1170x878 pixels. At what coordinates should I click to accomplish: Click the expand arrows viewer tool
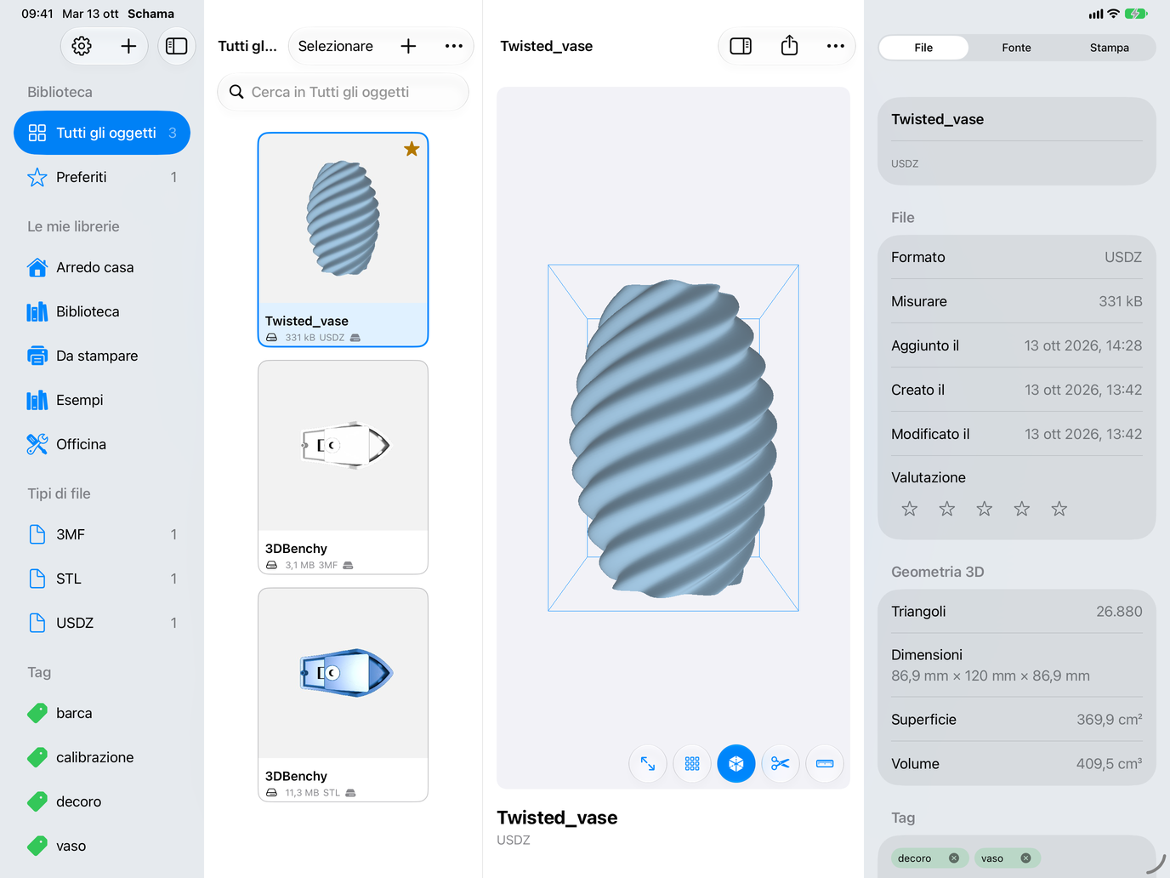coord(648,764)
